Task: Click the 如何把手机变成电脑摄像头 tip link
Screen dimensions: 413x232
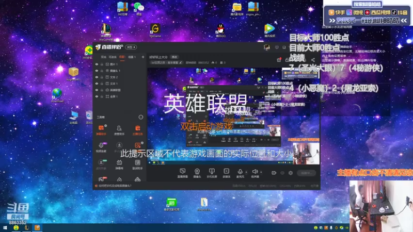Action: 115,186
